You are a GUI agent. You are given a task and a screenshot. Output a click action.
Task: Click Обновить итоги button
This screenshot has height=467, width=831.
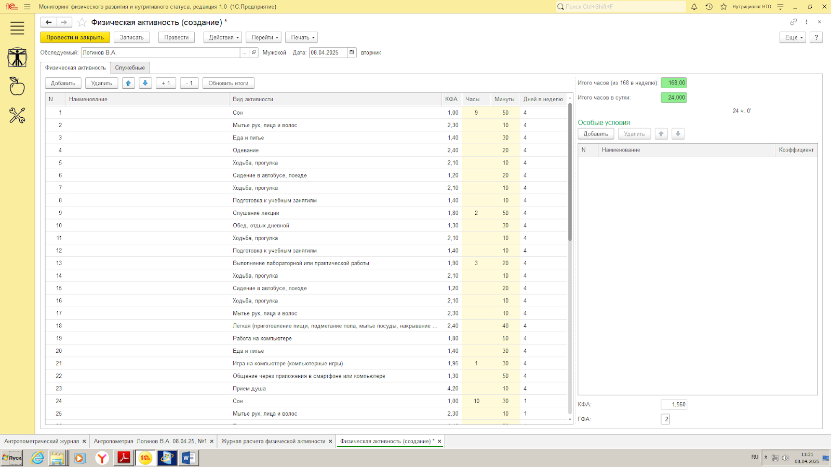(x=228, y=83)
